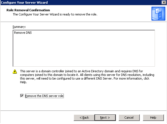Screen dimensions: 167x124
Task: Click the 'Summary:' label
Action: click(x=19, y=27)
